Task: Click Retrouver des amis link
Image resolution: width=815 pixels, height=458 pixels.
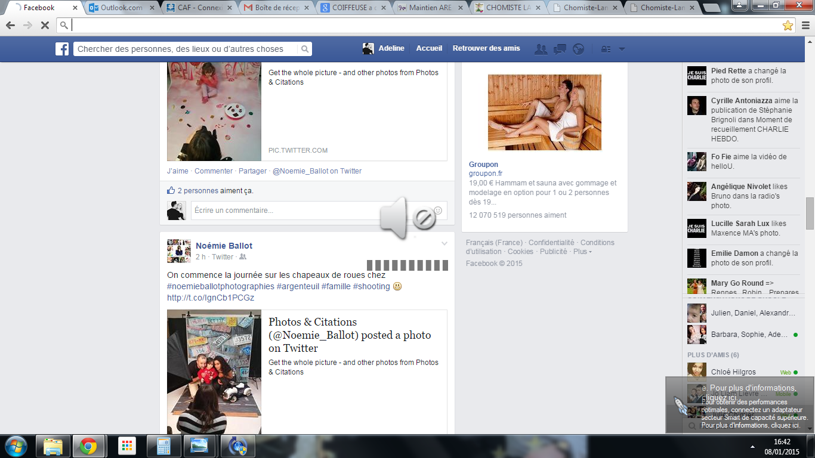Action: point(486,48)
